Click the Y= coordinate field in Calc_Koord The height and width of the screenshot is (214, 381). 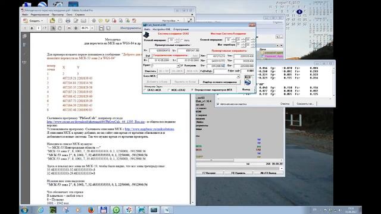pyautogui.click(x=189, y=51)
